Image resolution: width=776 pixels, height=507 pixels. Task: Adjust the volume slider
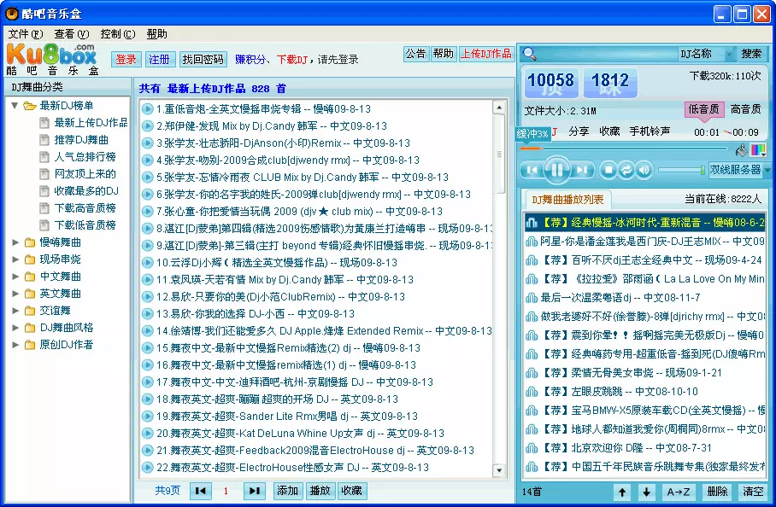[x=682, y=170]
